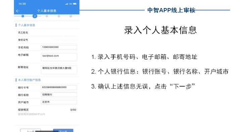Viewport: 235px width, 132px height.
Task: Tap the back arrow in header
Action: click(x=18, y=11)
